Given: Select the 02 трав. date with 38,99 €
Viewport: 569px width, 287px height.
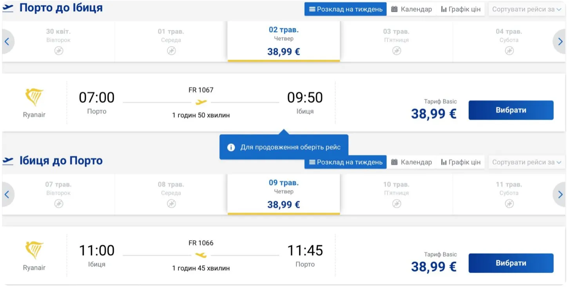Looking at the screenshot, I should pos(283,41).
